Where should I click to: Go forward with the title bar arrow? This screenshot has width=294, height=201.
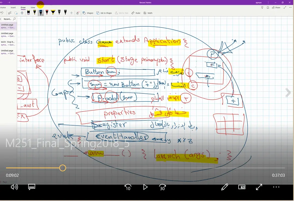9,2
